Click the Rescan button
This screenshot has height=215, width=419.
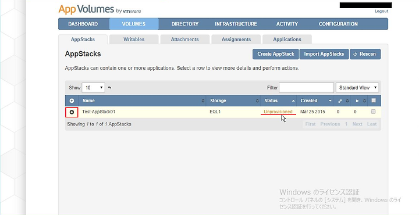[x=365, y=54]
